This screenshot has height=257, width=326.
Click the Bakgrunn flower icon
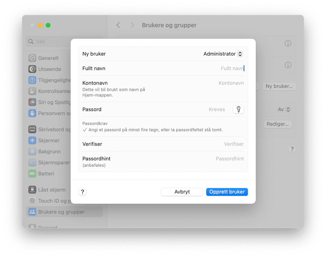32,152
